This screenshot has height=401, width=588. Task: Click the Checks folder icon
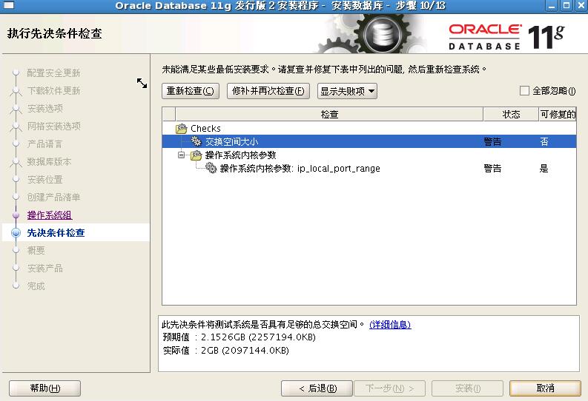(182, 129)
